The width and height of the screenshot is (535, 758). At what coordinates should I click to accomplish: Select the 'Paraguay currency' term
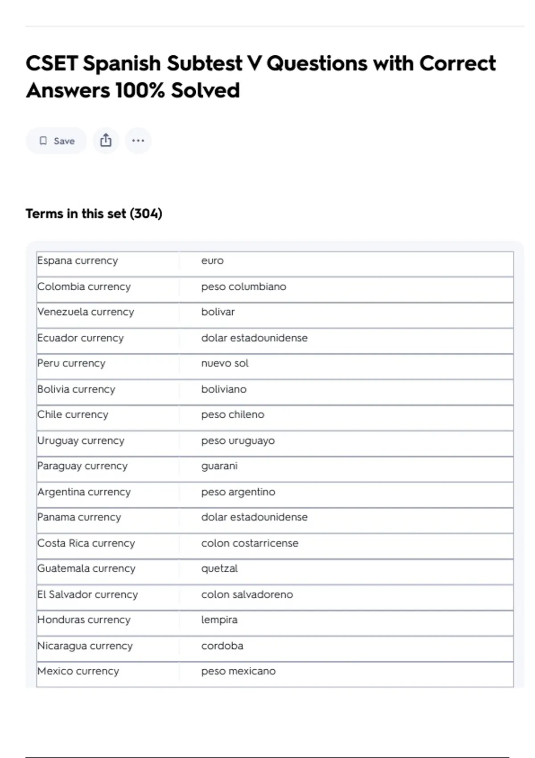pyautogui.click(x=82, y=466)
